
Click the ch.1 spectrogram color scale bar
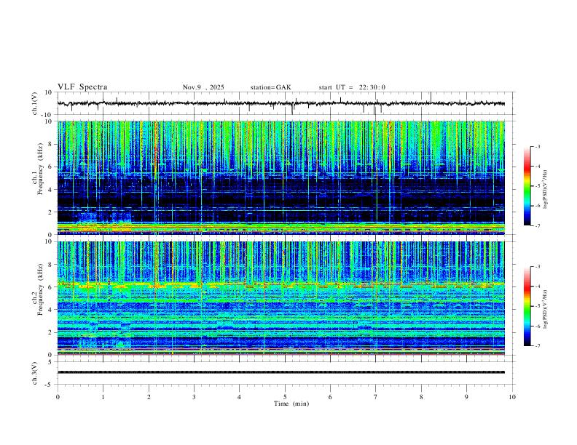527,185
